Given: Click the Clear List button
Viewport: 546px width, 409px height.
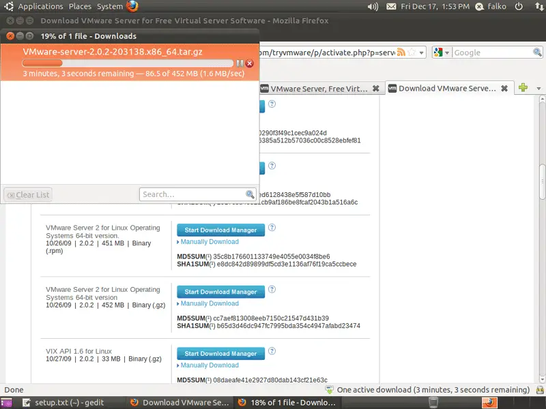Looking at the screenshot, I should pyautogui.click(x=28, y=195).
